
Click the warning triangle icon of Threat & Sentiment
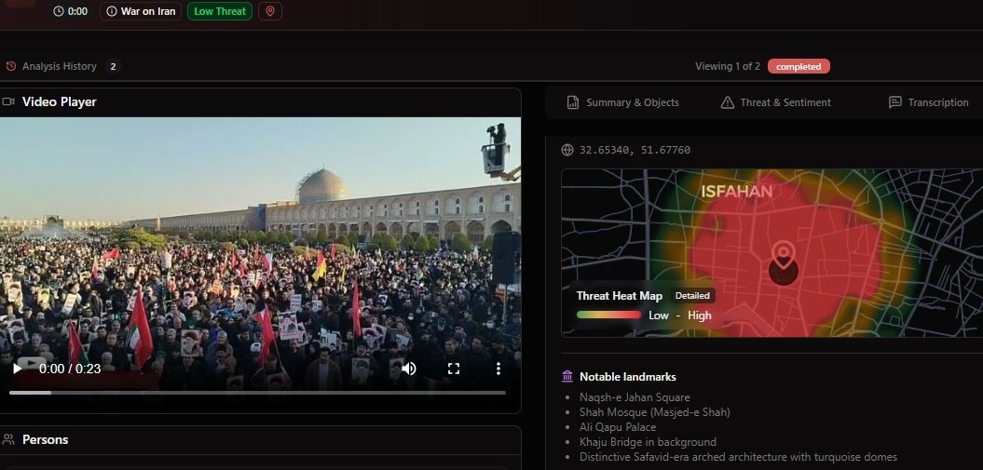tap(727, 102)
